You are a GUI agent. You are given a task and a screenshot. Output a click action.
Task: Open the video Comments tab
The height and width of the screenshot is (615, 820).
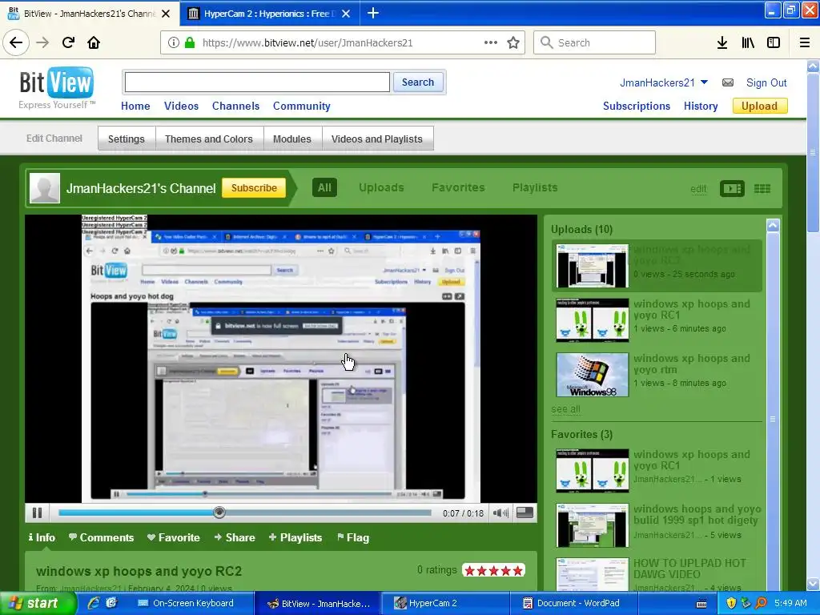pos(101,537)
